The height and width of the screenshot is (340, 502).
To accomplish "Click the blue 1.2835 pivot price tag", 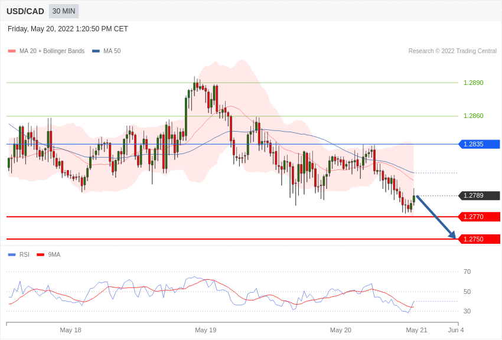I will click(480, 144).
